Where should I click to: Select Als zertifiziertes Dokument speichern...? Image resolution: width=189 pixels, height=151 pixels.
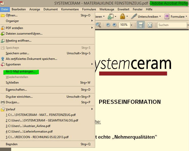[47, 59]
